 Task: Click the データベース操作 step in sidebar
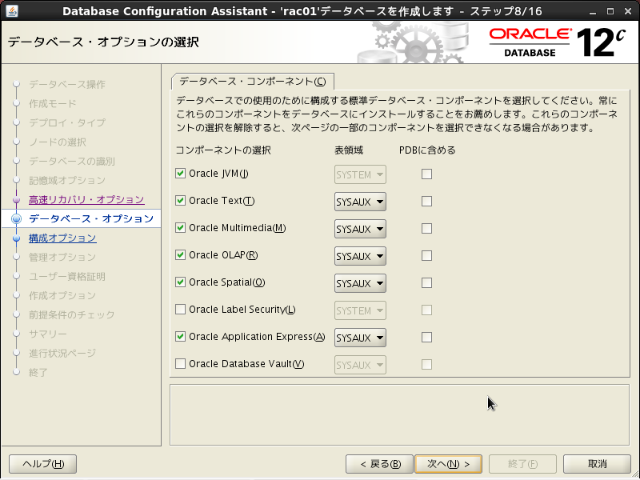tap(67, 85)
